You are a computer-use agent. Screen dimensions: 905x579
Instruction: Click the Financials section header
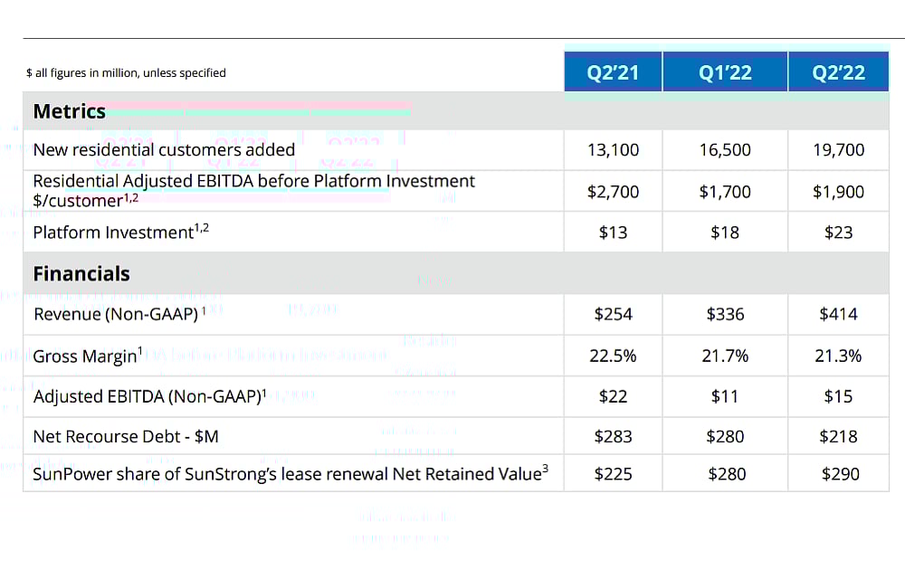tap(81, 273)
